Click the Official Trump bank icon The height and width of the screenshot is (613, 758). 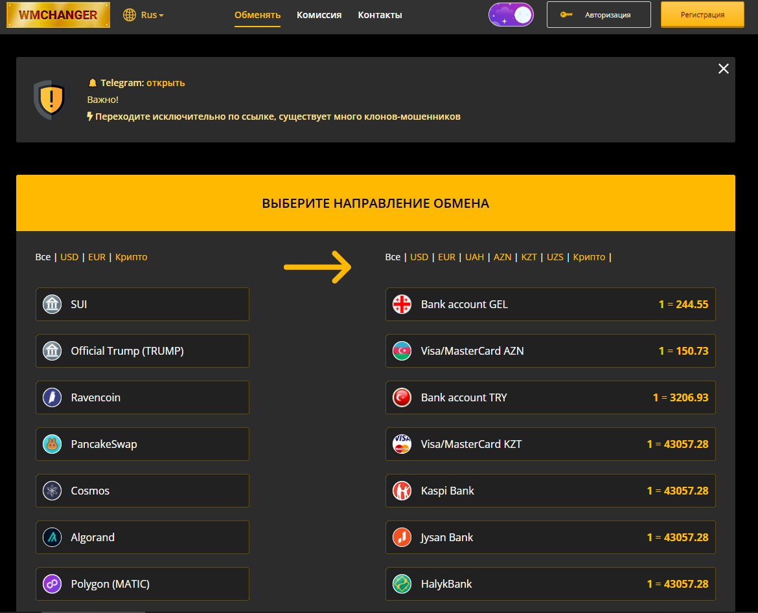point(52,351)
